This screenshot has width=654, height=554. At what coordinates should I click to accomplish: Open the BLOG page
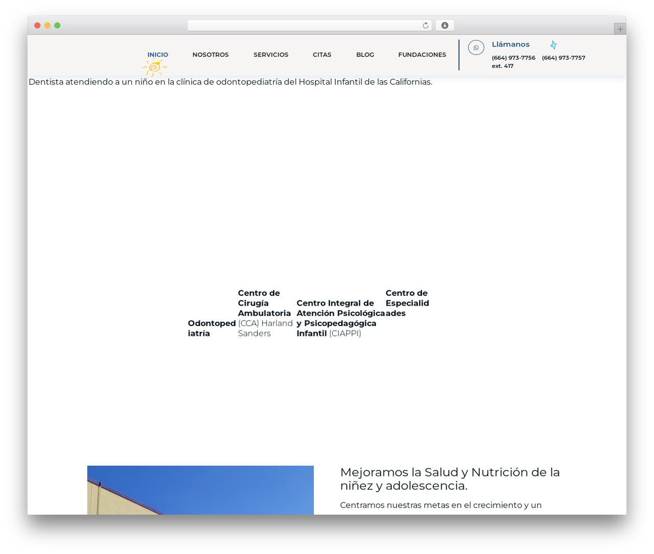point(365,55)
